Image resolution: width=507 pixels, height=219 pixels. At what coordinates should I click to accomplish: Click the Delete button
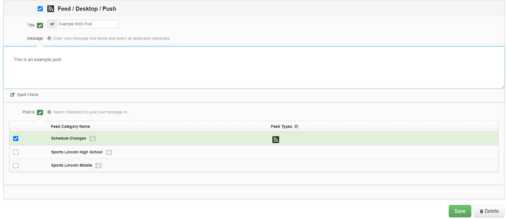489,211
